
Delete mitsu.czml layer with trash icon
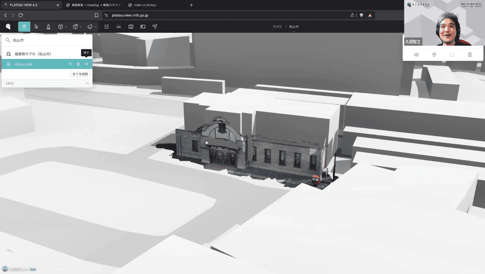pos(78,64)
